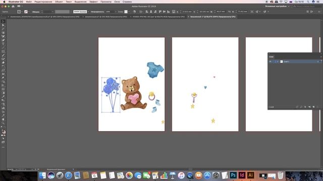Click the Непрозрачность opacity label link
The image size is (323, 181).
(97, 12)
